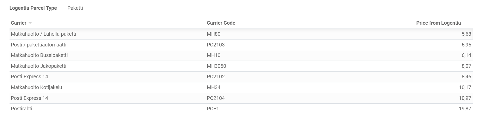This screenshot has width=484, height=125.
Task: Click carrier code POF1
Action: (x=213, y=109)
